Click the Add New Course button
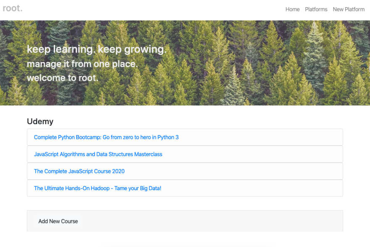Screen dimensions: 370x247 [58, 221]
